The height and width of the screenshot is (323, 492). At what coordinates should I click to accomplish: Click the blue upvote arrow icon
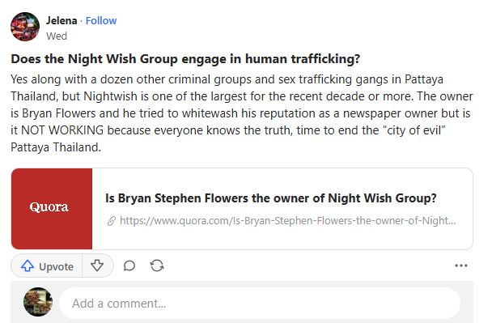[28, 266]
